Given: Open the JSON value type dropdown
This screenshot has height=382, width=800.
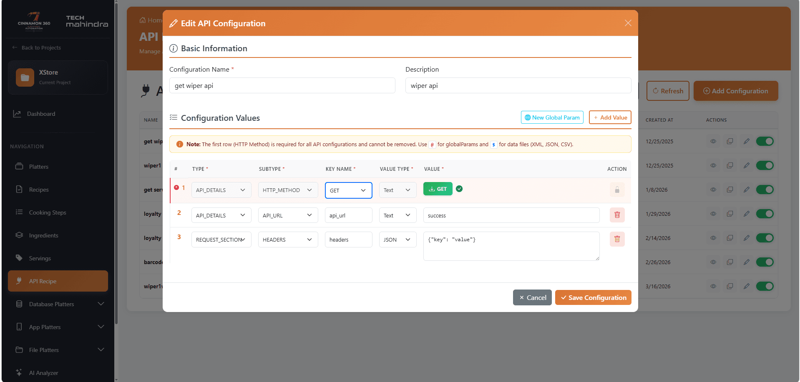Looking at the screenshot, I should 397,240.
